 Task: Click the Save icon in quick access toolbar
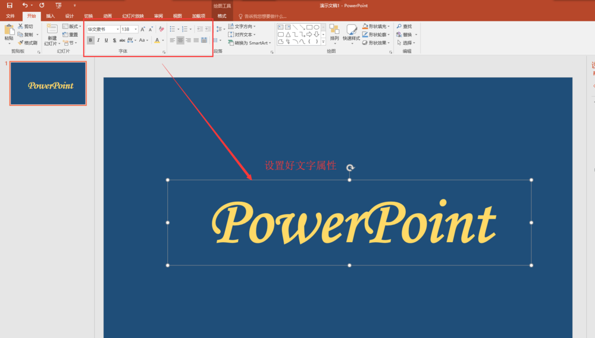point(10,5)
